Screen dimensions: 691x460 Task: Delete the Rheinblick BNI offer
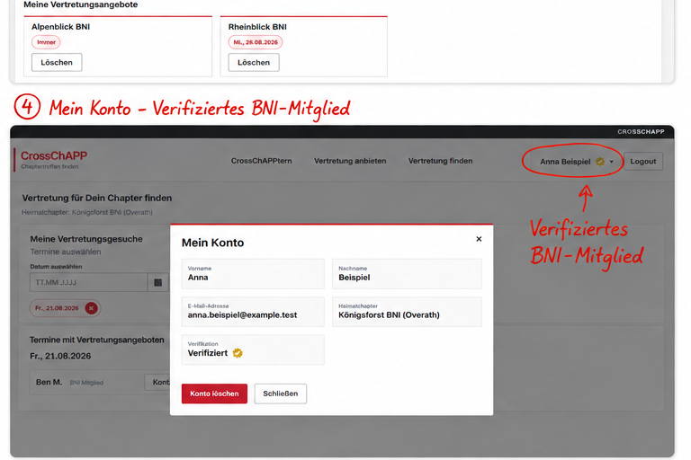[x=254, y=63]
